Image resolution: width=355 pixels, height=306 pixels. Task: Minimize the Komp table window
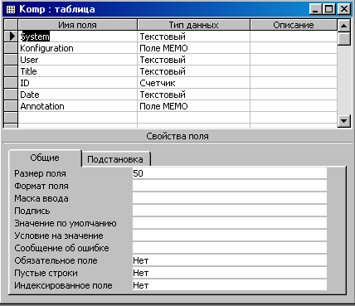pyautogui.click(x=315, y=9)
